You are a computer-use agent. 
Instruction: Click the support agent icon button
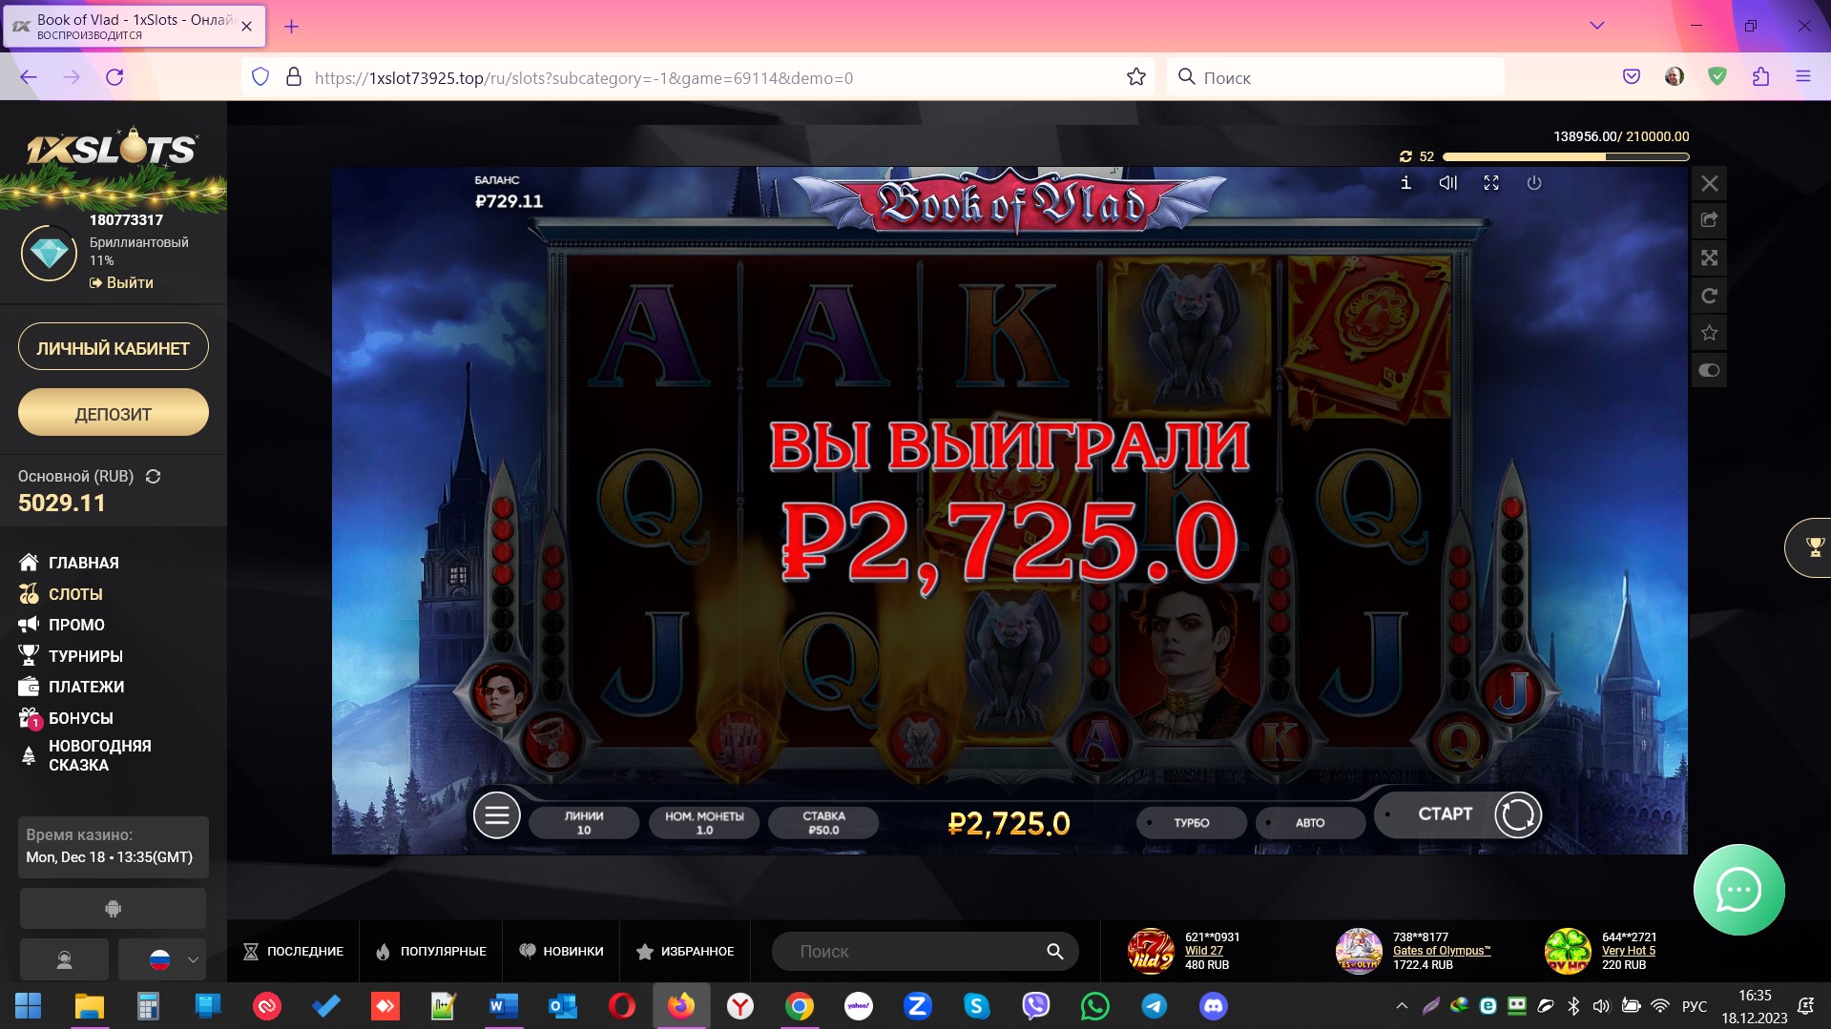65,959
